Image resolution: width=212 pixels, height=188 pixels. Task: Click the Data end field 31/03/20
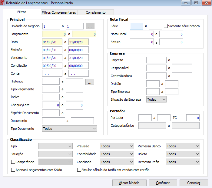(x=78, y=42)
